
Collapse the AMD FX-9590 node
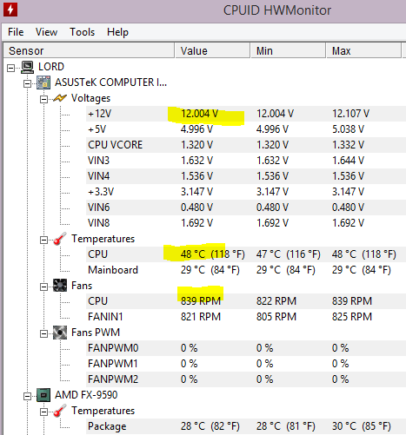(x=27, y=396)
